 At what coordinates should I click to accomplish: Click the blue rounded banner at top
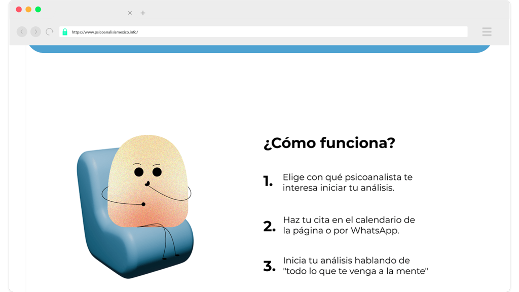coord(259,49)
